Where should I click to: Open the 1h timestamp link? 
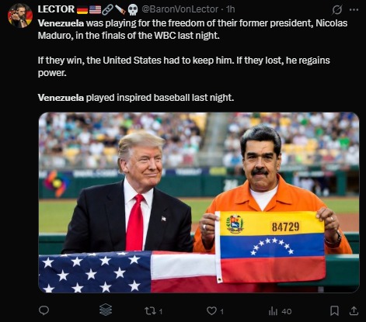pos(230,9)
